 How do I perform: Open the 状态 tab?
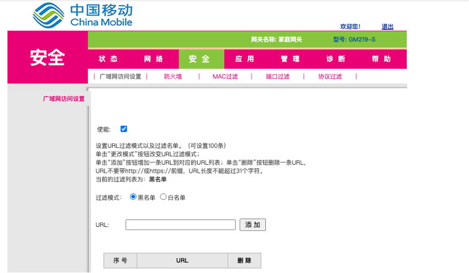pyautogui.click(x=108, y=59)
